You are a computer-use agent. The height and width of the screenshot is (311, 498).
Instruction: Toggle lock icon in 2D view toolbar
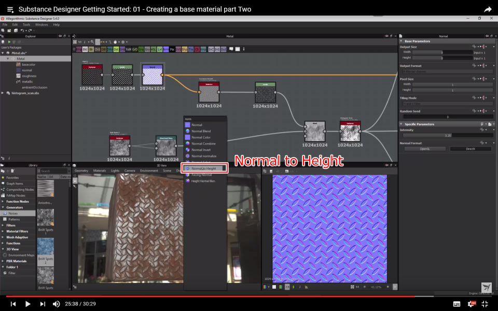click(395, 287)
